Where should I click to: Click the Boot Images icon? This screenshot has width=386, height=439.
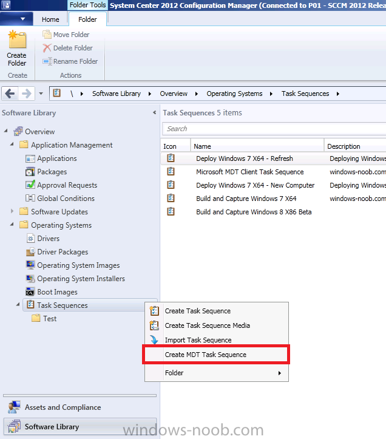(x=30, y=291)
